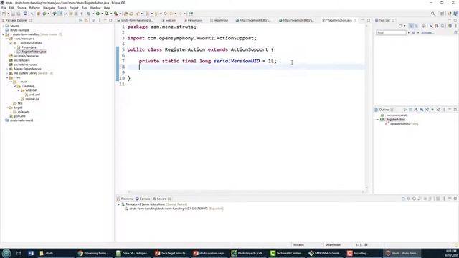Toggle Show Whitespace Characters pilcrow icon
Screen dimensions: 459x258
click(x=82, y=14)
